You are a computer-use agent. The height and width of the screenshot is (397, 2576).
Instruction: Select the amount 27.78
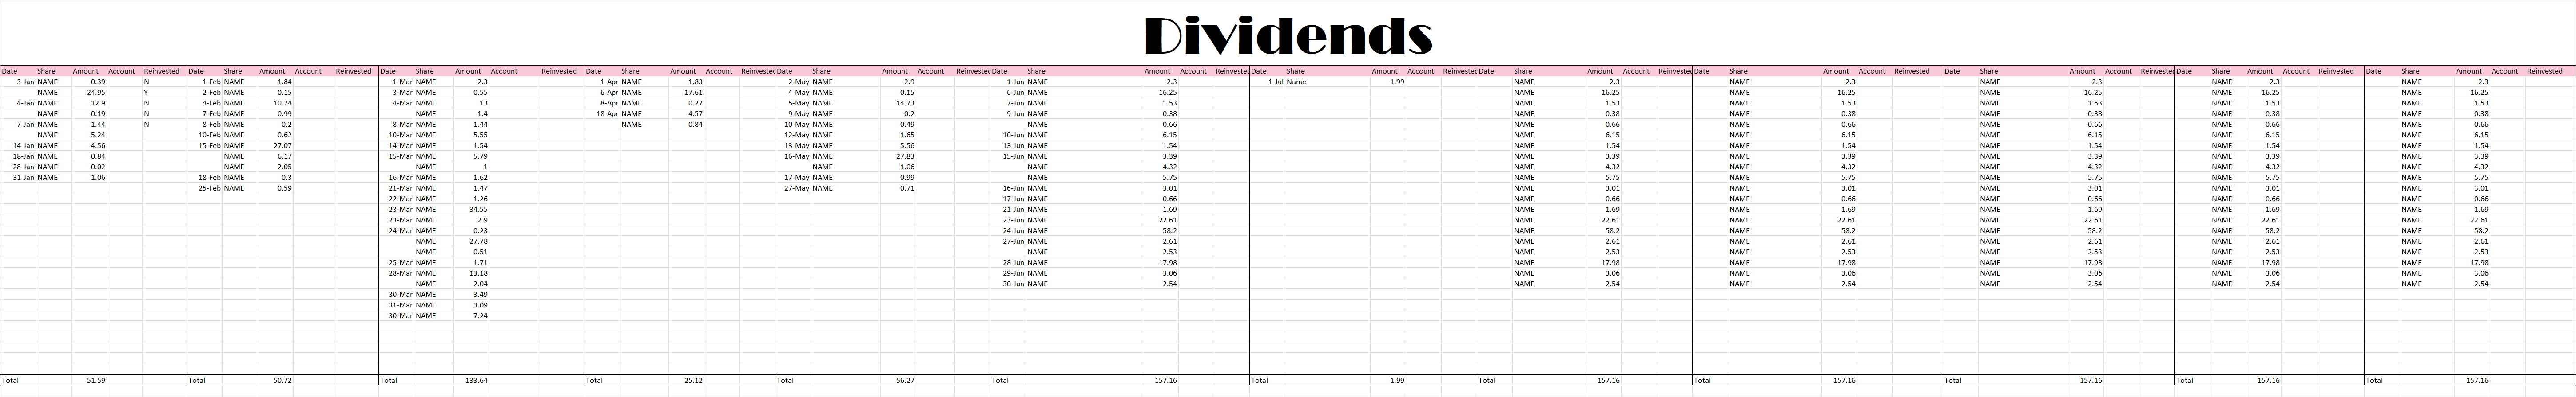471,241
